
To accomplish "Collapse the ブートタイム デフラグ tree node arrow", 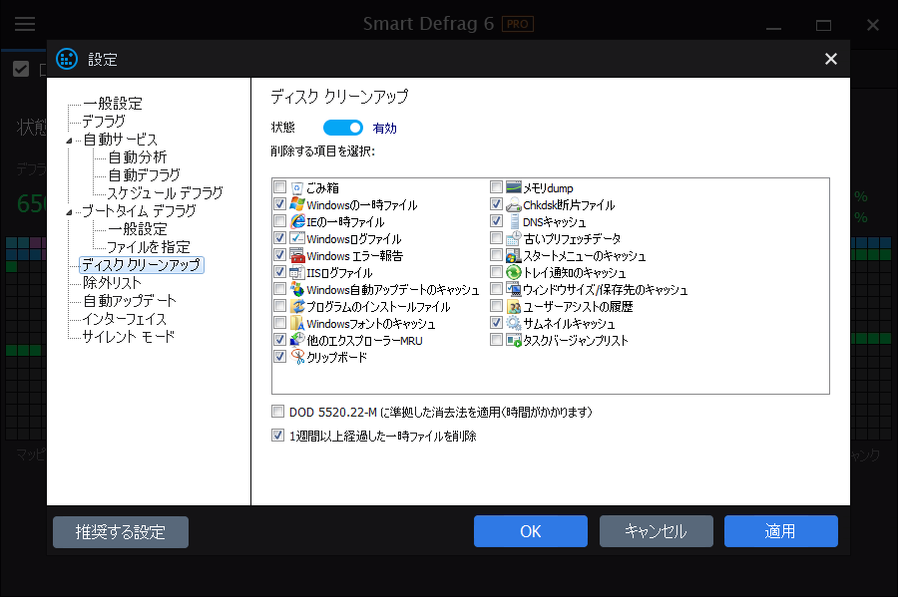I will tap(69, 211).
